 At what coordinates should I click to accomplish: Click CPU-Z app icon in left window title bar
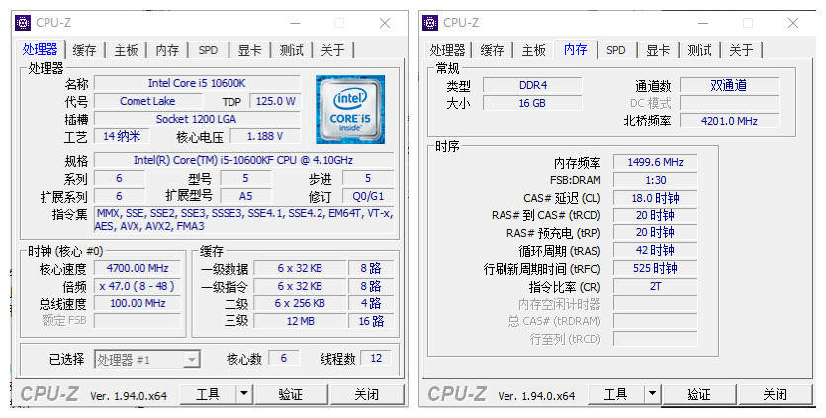coord(23,23)
